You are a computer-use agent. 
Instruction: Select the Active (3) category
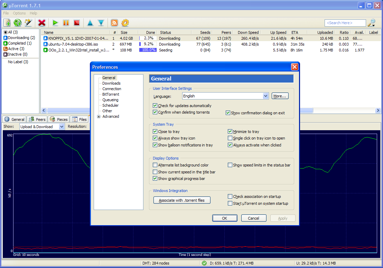pos(14,49)
